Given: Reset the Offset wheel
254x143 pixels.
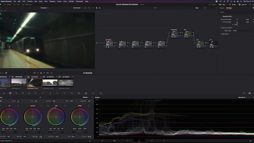Looking at the screenshot, I should (89, 106).
